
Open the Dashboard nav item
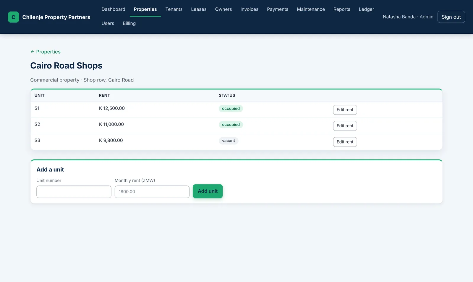click(x=113, y=9)
